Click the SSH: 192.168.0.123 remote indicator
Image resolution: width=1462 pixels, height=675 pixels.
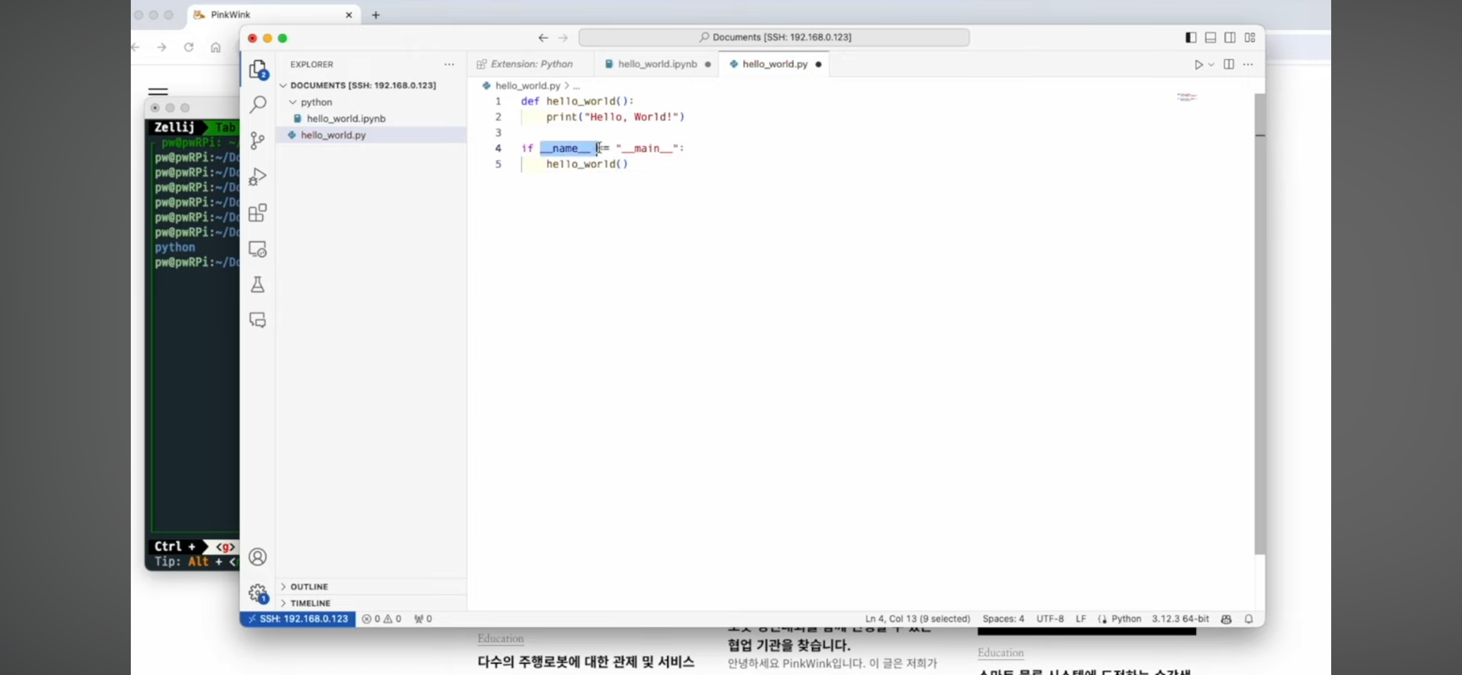[298, 619]
